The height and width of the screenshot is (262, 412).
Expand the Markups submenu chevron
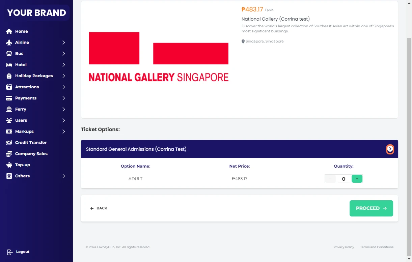[63, 132]
